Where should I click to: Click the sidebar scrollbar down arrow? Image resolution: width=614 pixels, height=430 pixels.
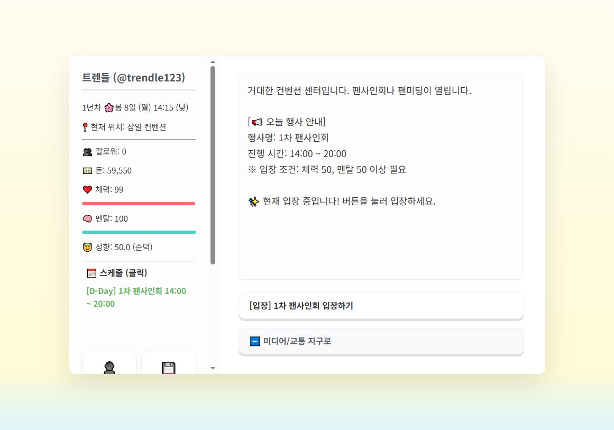(x=213, y=368)
